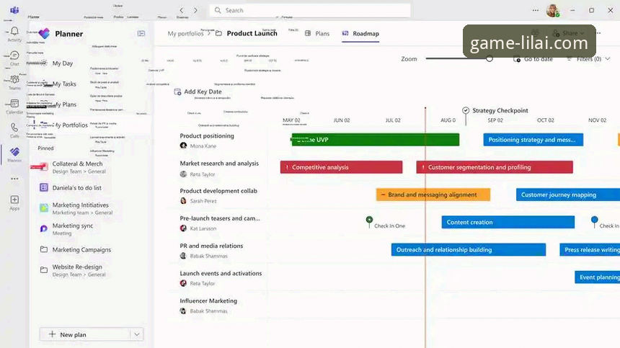Adjust the Zoom slider handle
Screen dimensions: 620x348
pyautogui.click(x=490, y=59)
